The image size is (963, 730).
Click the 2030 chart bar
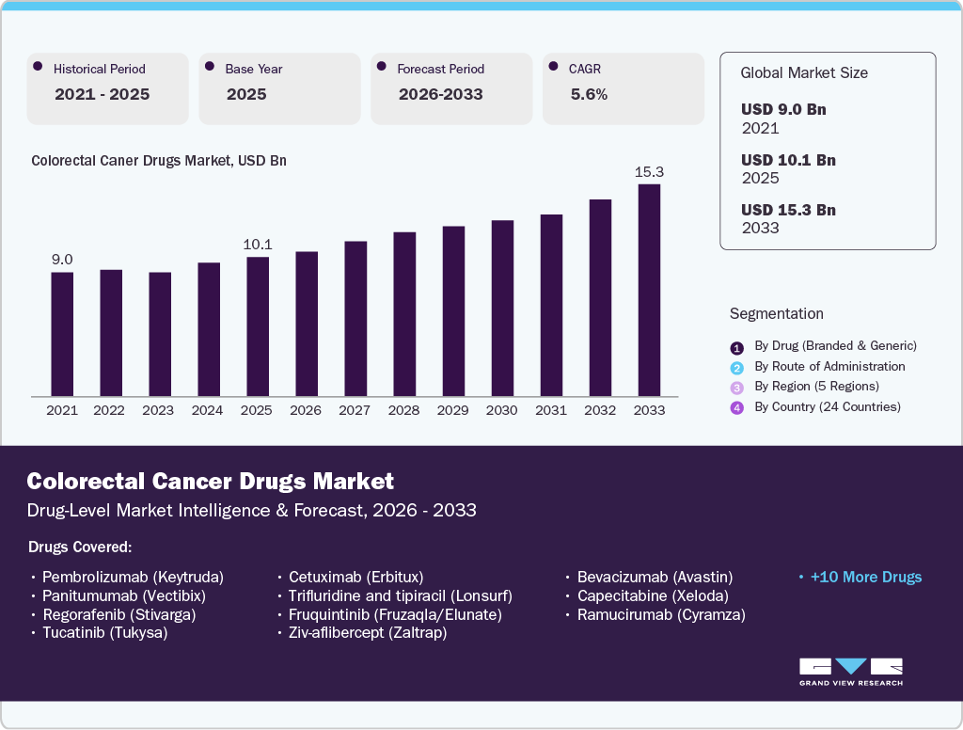pyautogui.click(x=502, y=309)
